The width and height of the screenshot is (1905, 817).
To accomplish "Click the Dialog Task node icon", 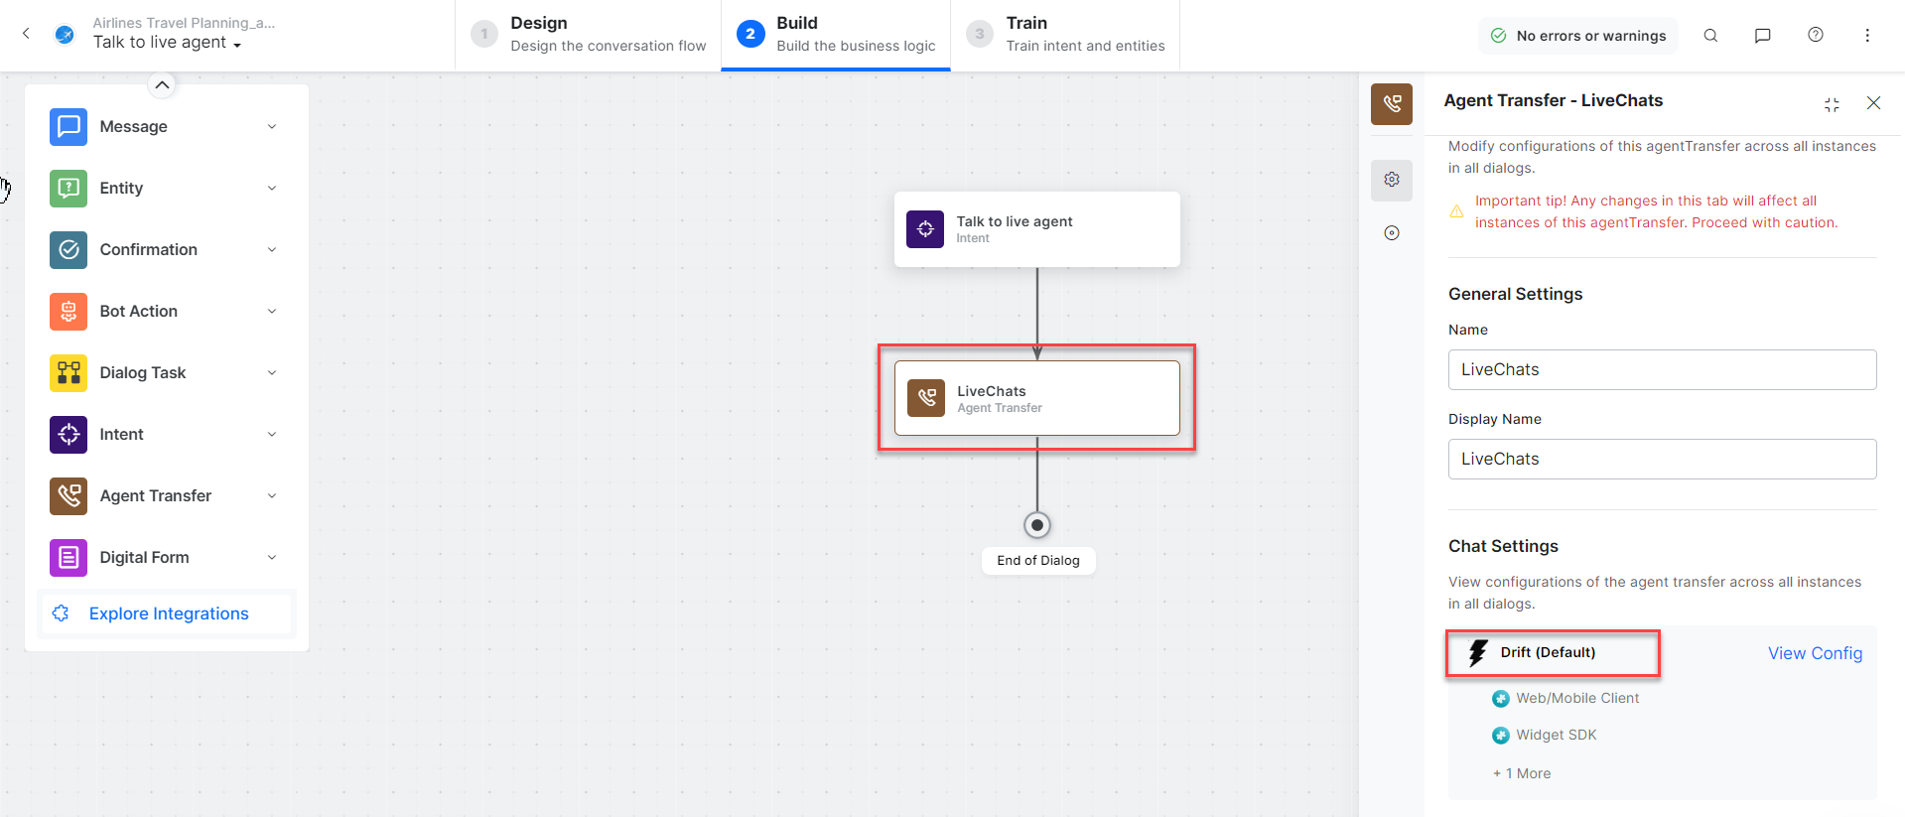I will coord(68,373).
